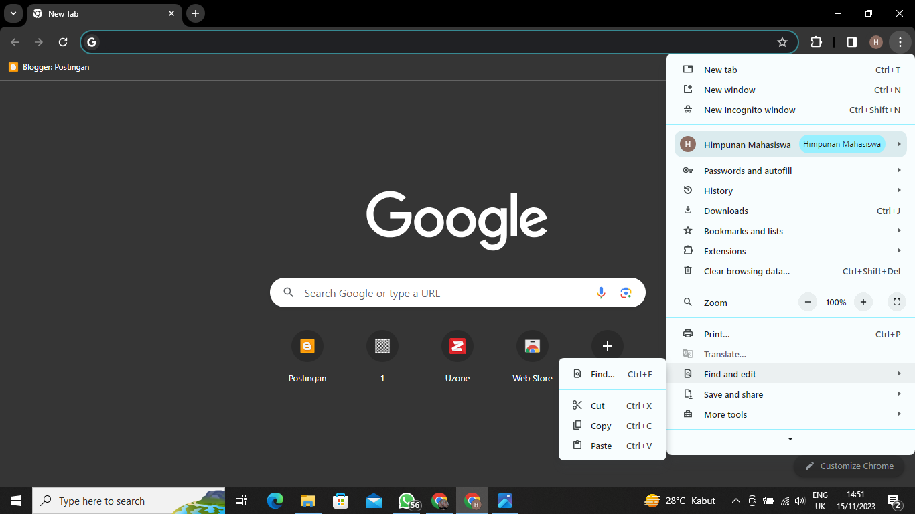Open volume control in system tray
The width and height of the screenshot is (915, 514).
coord(799,501)
